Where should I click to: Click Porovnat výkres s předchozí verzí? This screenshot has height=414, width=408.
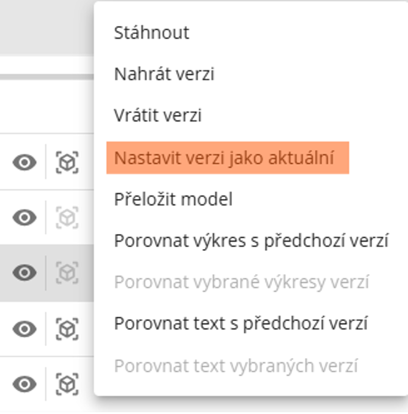click(251, 241)
